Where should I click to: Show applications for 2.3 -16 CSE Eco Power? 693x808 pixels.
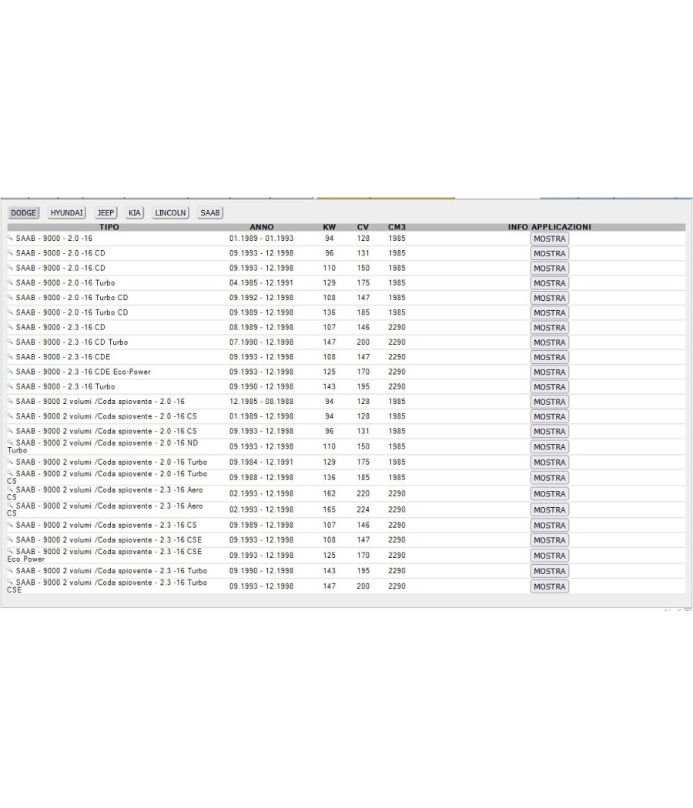[x=550, y=556]
